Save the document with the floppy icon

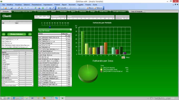point(11,8)
